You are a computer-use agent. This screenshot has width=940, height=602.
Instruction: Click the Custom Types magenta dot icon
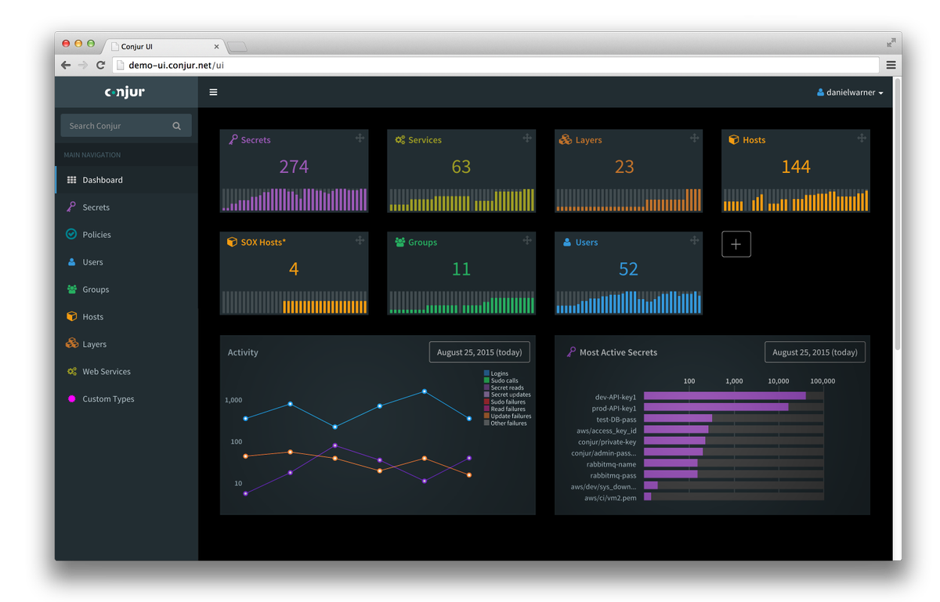[x=71, y=399]
